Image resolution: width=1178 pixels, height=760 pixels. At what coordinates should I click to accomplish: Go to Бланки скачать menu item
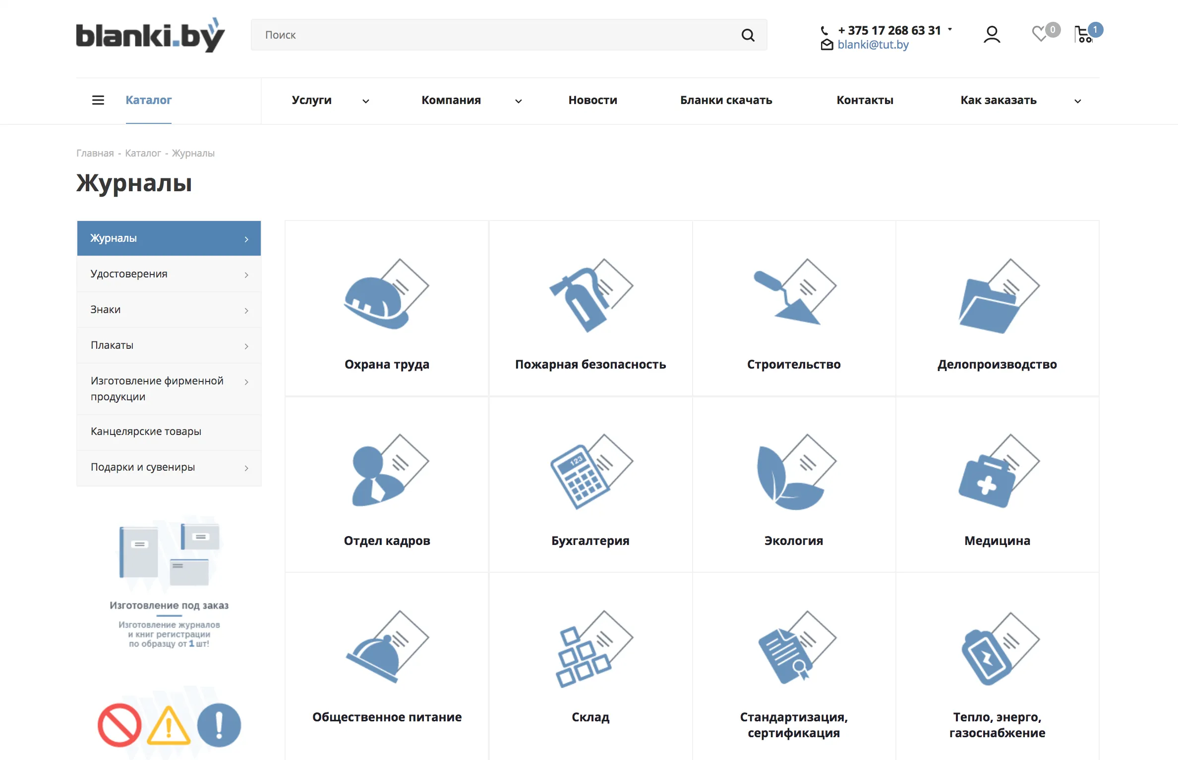(726, 100)
